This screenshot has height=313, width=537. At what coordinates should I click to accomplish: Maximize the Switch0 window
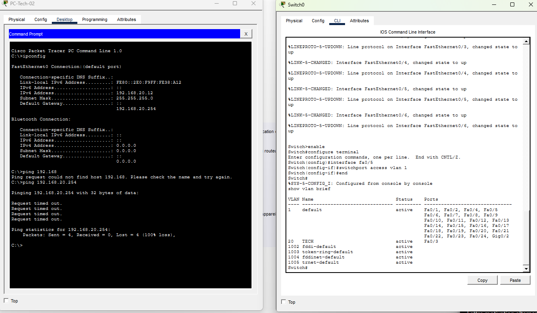[x=512, y=4]
